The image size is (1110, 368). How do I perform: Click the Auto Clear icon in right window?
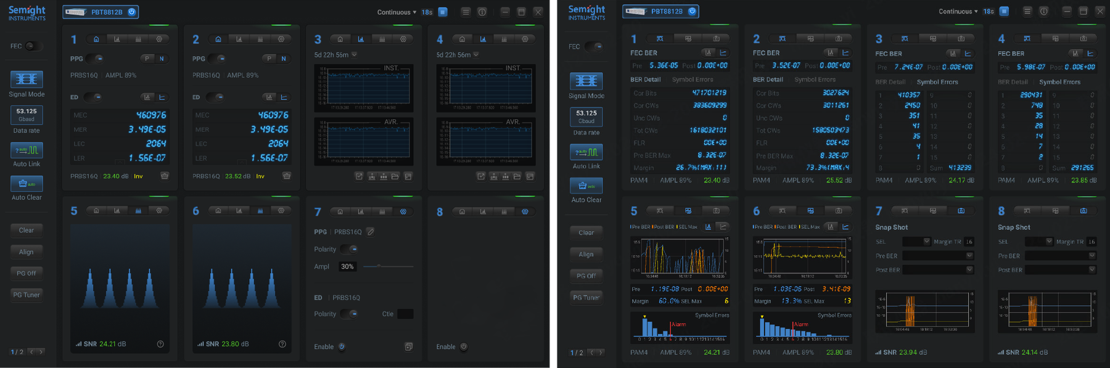586,186
